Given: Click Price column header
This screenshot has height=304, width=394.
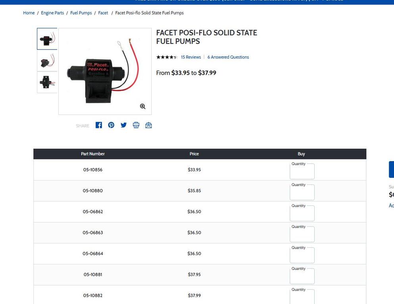Looking at the screenshot, I should pos(194,154).
